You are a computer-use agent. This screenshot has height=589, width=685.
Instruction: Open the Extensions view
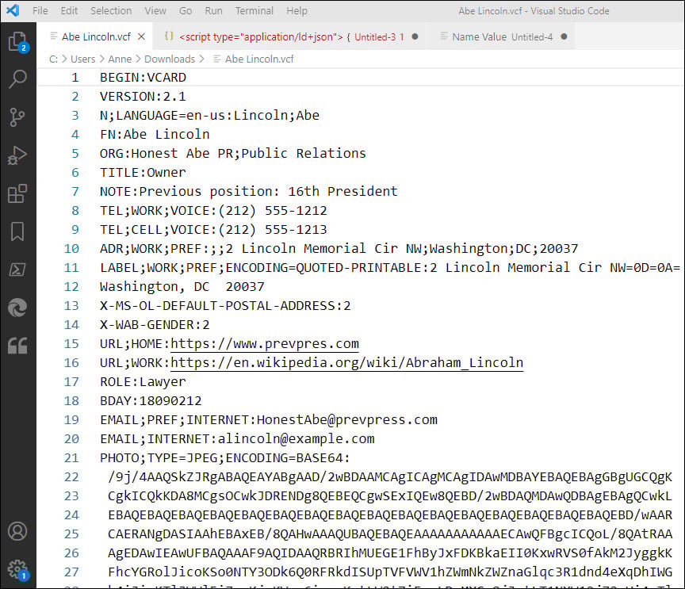17,193
